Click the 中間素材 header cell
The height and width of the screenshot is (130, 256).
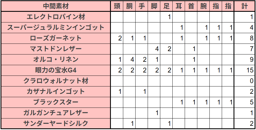click(56, 6)
